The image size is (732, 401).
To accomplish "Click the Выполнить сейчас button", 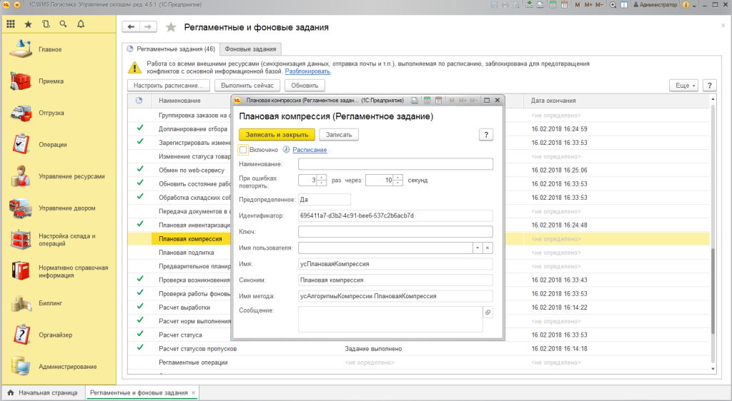I will pos(247,85).
